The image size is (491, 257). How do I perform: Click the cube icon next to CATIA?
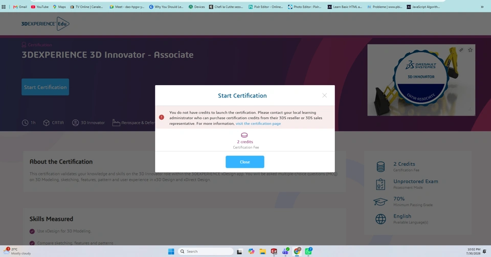(47, 123)
